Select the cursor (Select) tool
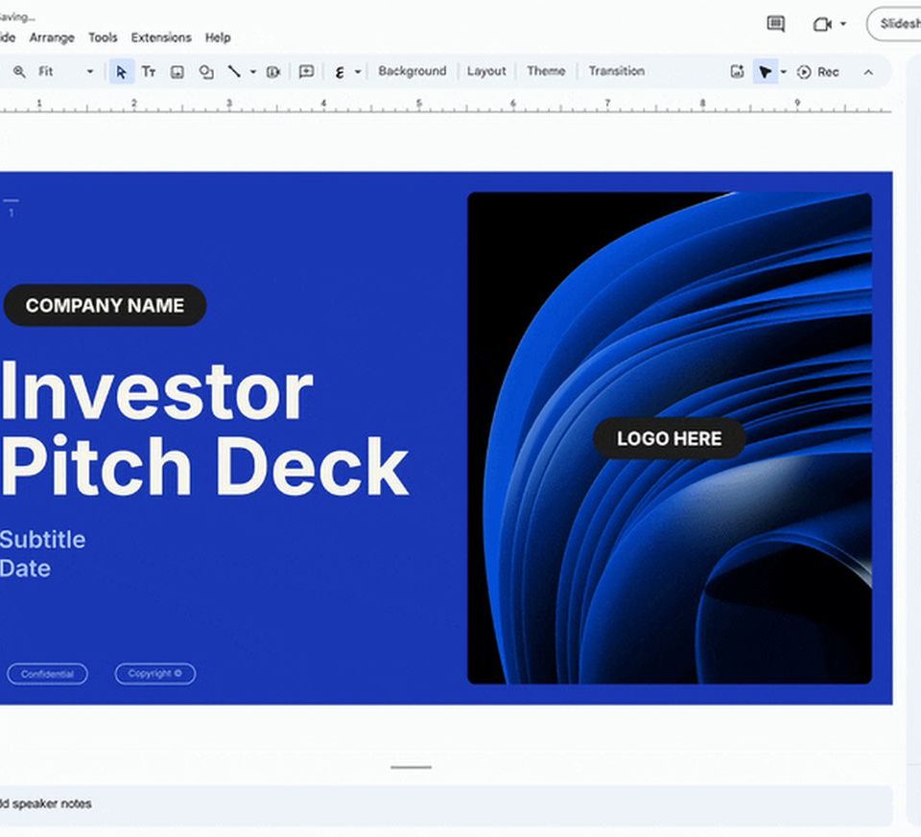The width and height of the screenshot is (921, 837). pos(121,72)
